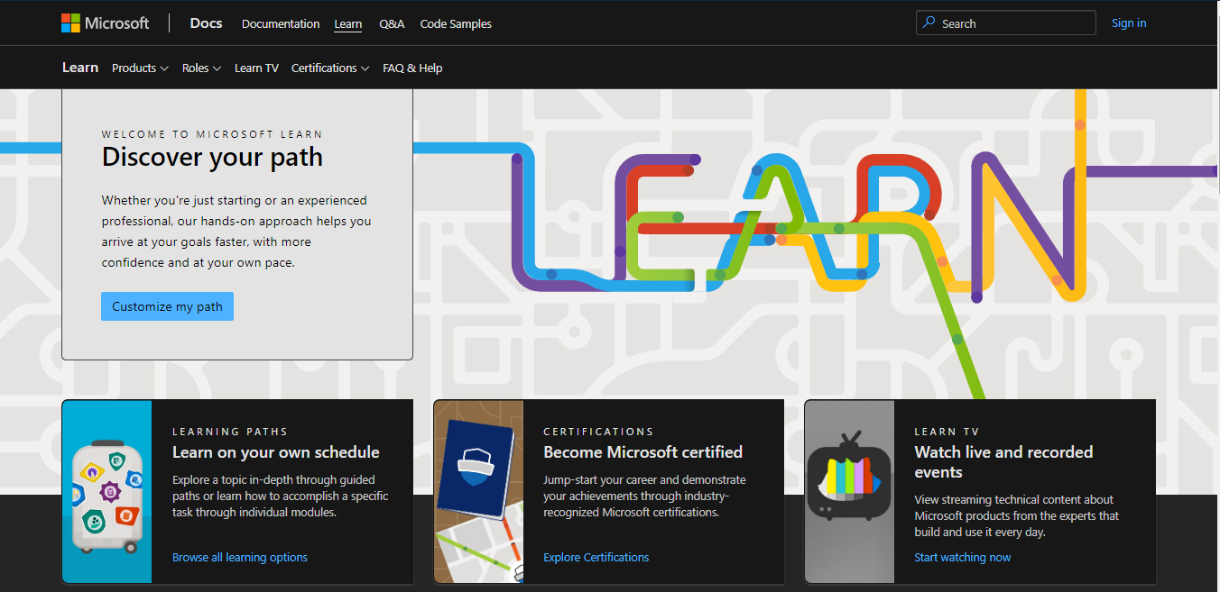
Task: Click the Microsoft logo icon
Action: pyautogui.click(x=70, y=23)
